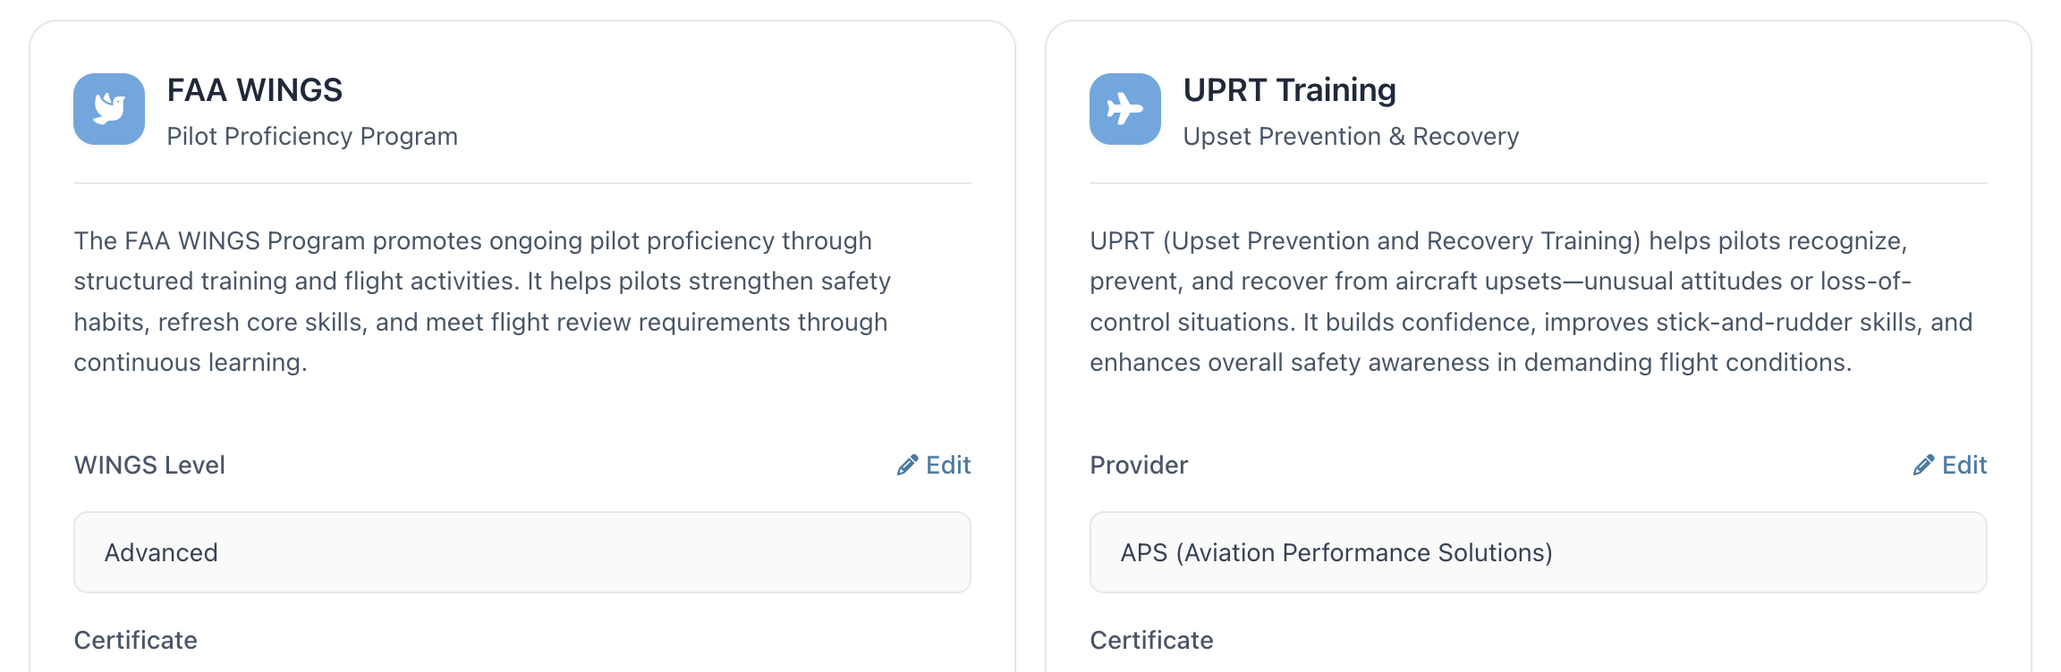Click the UPRT Training airplane icon
The image size is (2061, 672).
tap(1124, 109)
